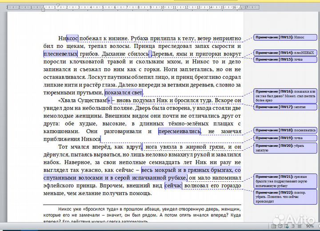Image resolution: width=320 pixels, height=231 pixels.
Task: Open comment ПW15 saying точка
Action: point(285,59)
